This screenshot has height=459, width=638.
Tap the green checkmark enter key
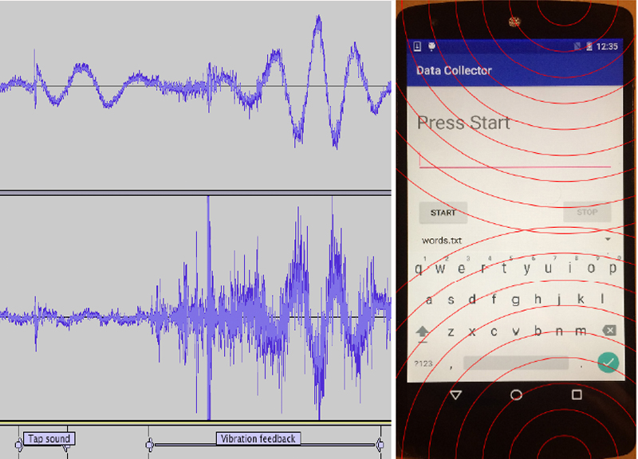608,363
